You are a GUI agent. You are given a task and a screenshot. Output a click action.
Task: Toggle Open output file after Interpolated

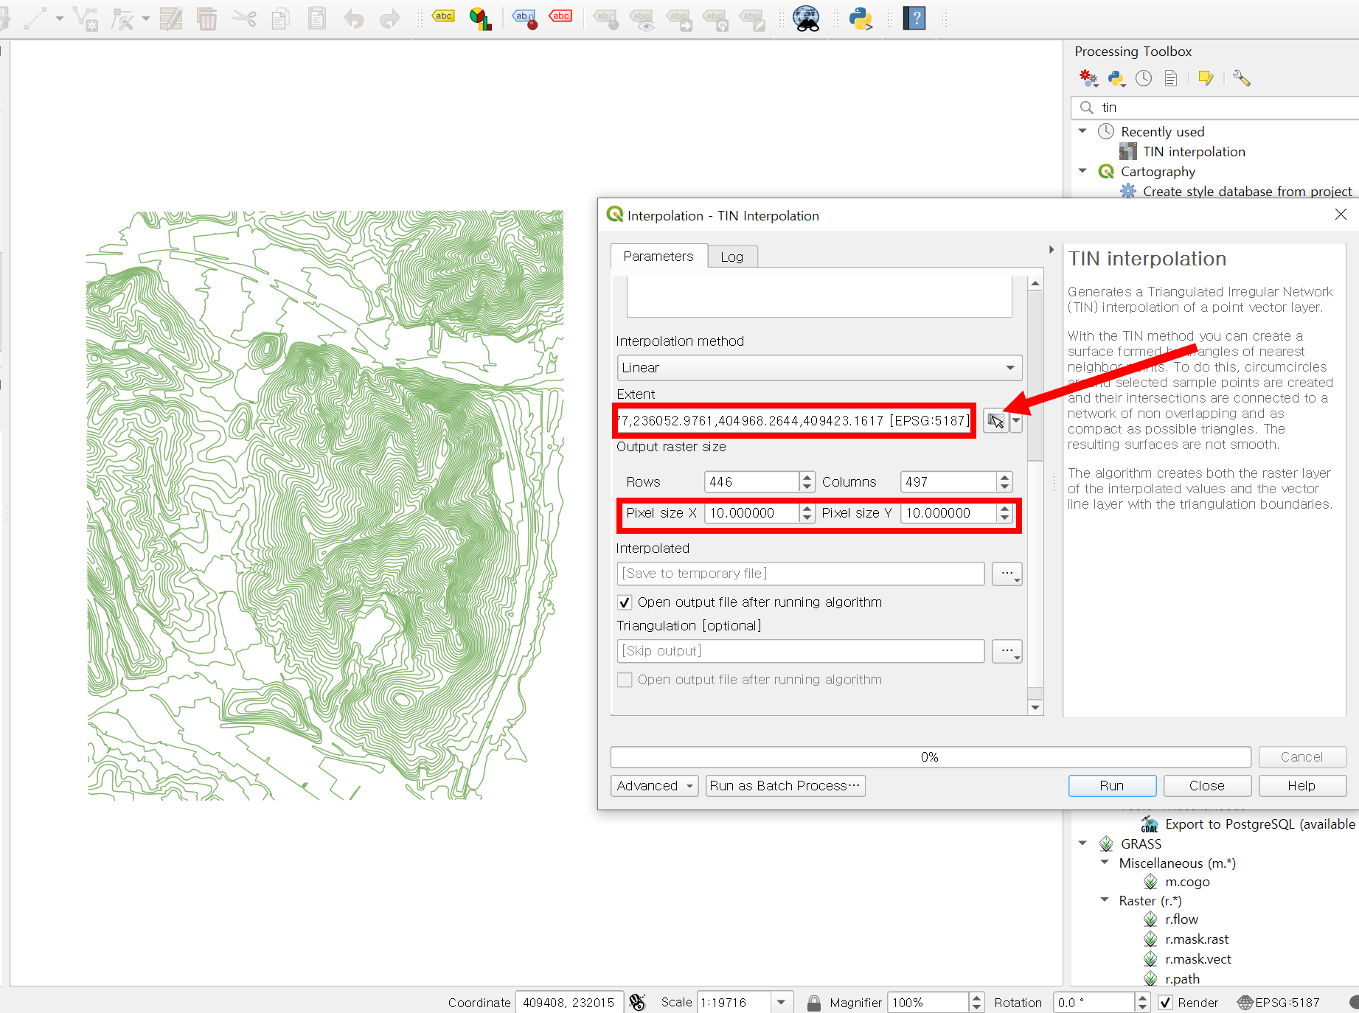coord(625,602)
